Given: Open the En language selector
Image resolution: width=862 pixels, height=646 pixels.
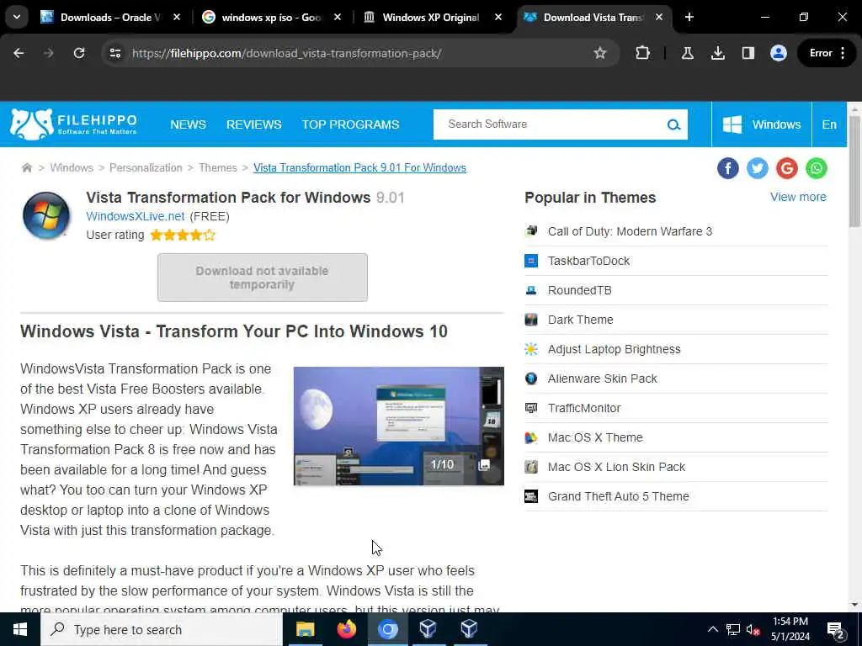Looking at the screenshot, I should click(829, 124).
